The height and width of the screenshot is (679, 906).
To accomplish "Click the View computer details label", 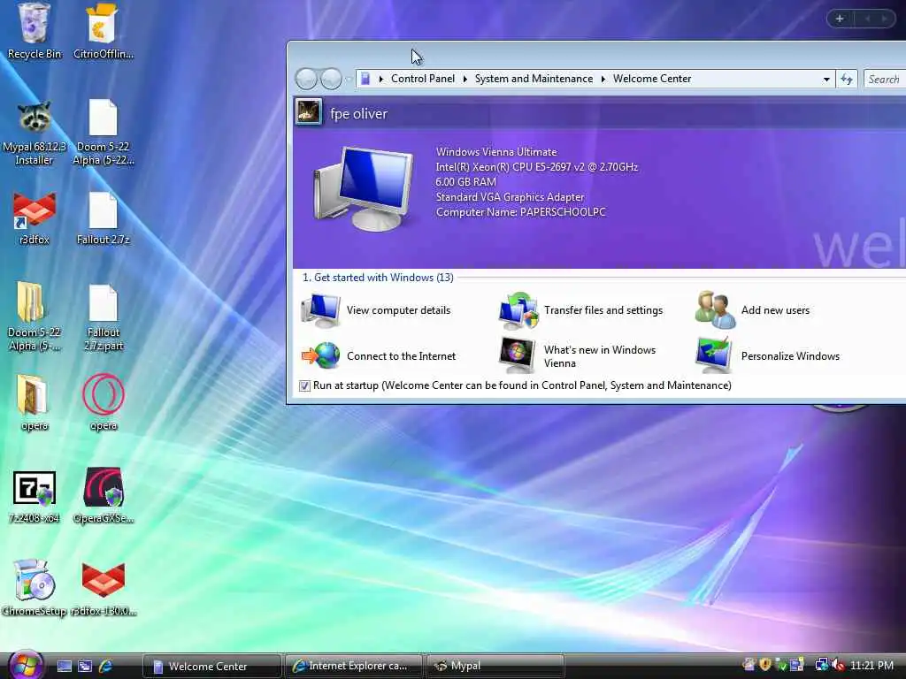I will [x=398, y=310].
